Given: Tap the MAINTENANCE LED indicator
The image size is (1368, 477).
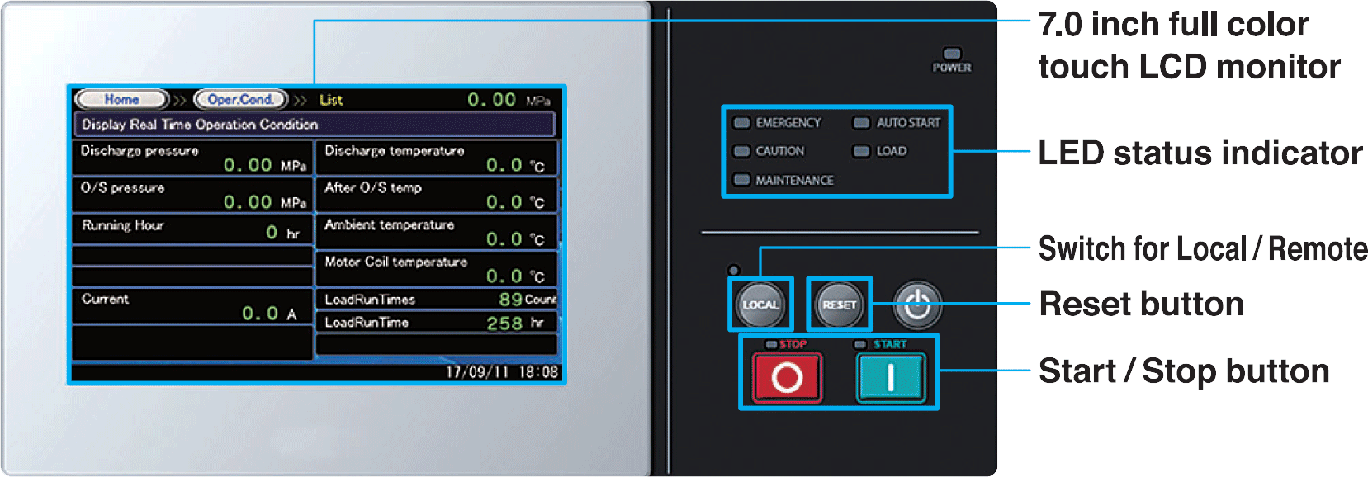Looking at the screenshot, I should click(742, 180).
